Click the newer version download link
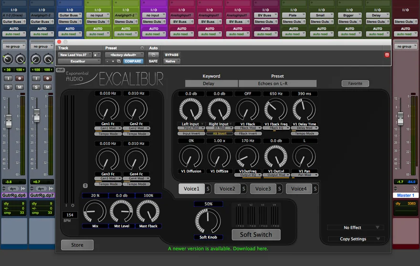The height and width of the screenshot is (266, 420). click(218, 249)
